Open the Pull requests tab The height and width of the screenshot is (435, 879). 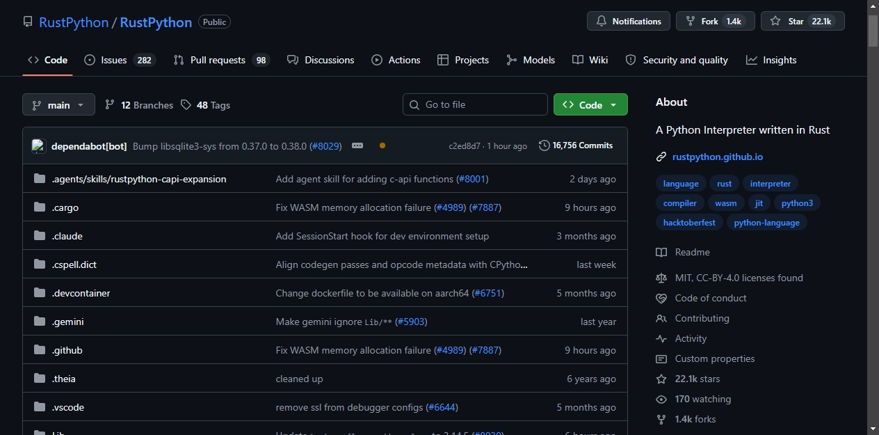(x=221, y=60)
